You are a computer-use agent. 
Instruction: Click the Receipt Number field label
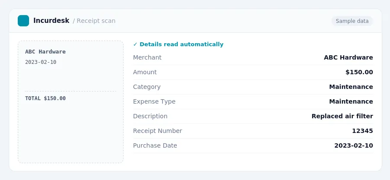(157, 131)
